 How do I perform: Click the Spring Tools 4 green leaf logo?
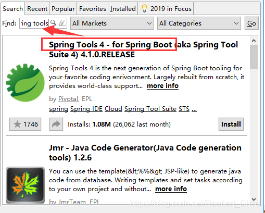25,83
